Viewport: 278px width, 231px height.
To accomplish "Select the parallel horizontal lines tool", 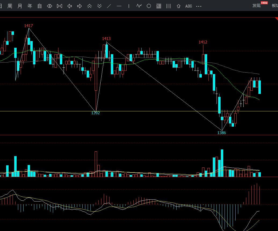I will (159, 6).
